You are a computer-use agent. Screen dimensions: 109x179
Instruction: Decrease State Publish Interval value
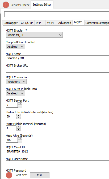(x=18, y=129)
